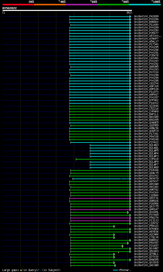Open hit UniRef100_Q1EMM9

(x=146, y=125)
